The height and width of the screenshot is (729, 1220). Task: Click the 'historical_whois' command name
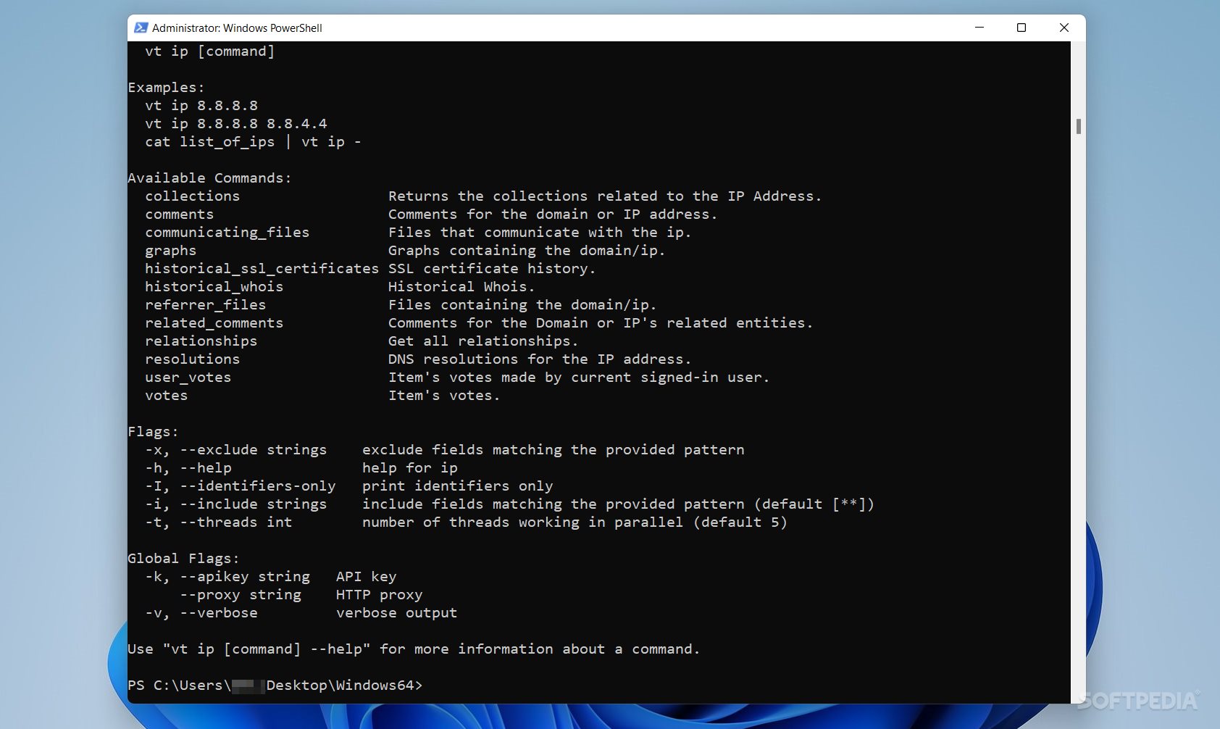(214, 287)
